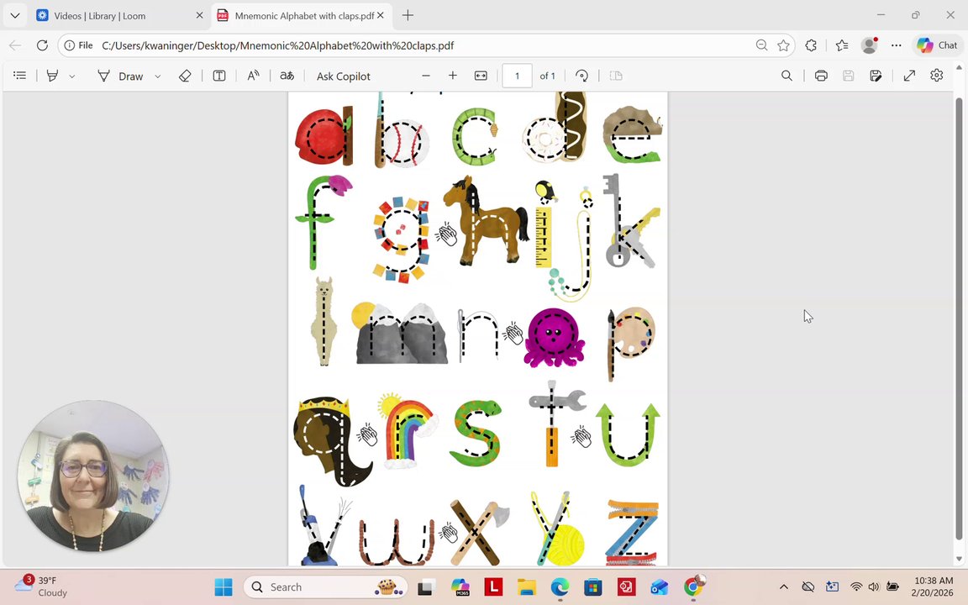
Task: Rotate the PDF page
Action: (x=581, y=76)
